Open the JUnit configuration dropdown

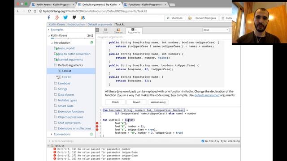tap(216, 30)
